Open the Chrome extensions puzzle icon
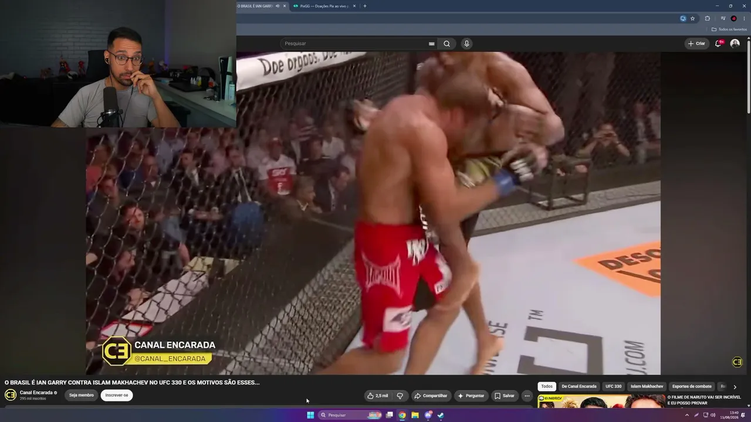The width and height of the screenshot is (751, 422). [x=708, y=18]
